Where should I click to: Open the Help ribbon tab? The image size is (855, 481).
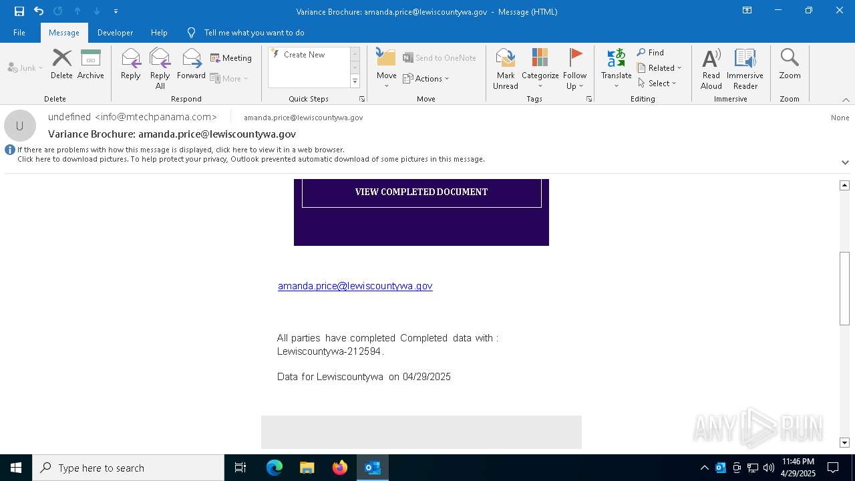point(159,33)
